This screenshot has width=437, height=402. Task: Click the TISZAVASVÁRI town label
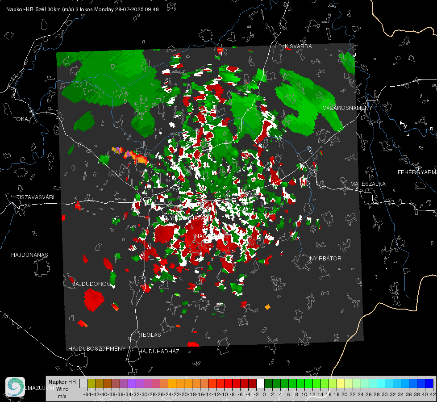(x=35, y=197)
